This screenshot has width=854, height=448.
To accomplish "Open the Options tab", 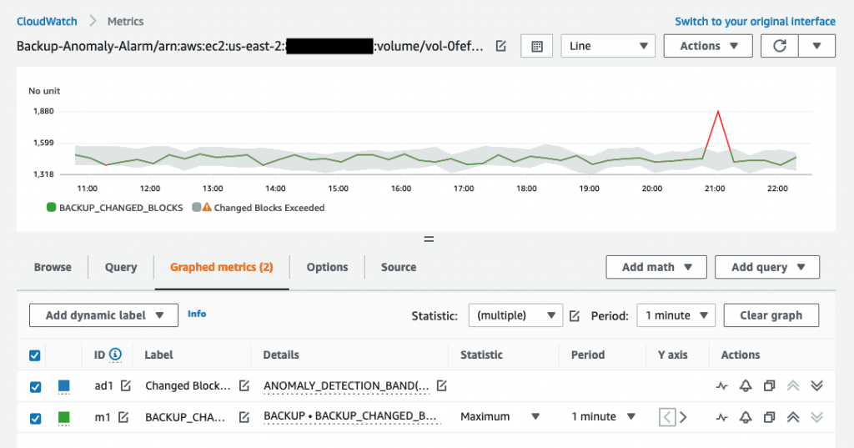I will (x=327, y=267).
